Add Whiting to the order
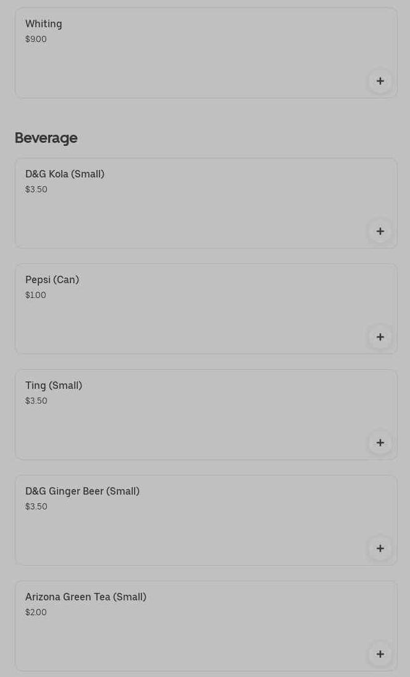This screenshot has width=410, height=677. coord(380,81)
